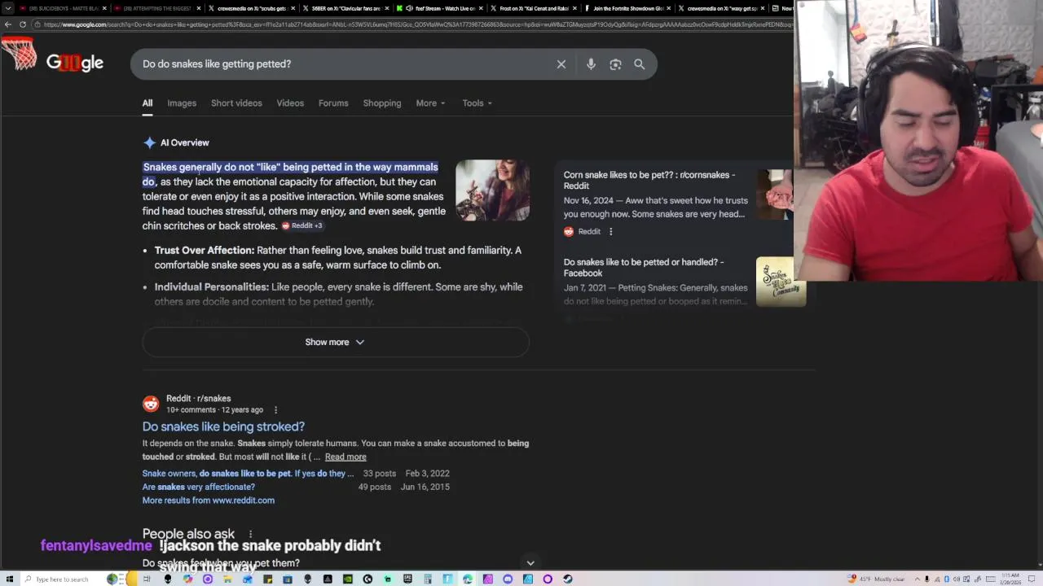This screenshot has height=586, width=1043.
Task: Open Sticky Notes icon in taskbar
Action: click(268, 579)
